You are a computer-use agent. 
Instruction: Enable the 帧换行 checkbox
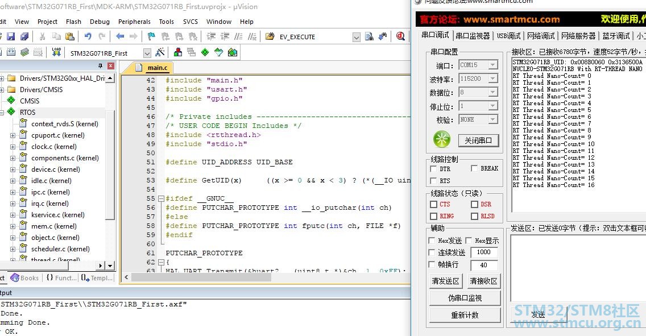tap(432, 264)
